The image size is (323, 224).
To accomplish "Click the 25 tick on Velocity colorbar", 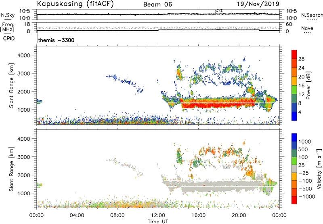I will [x=302, y=165].
